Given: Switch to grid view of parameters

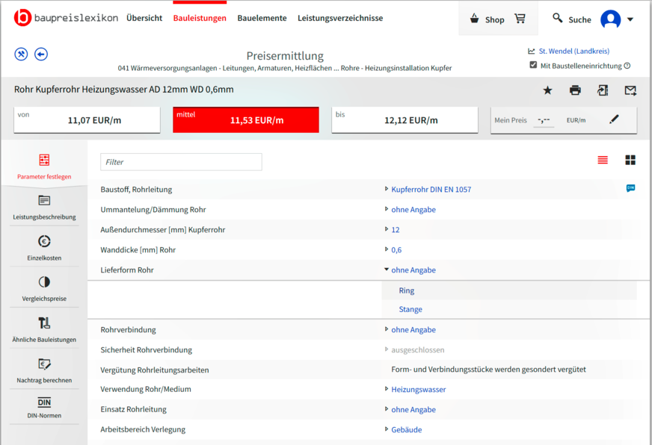Looking at the screenshot, I should click(631, 160).
